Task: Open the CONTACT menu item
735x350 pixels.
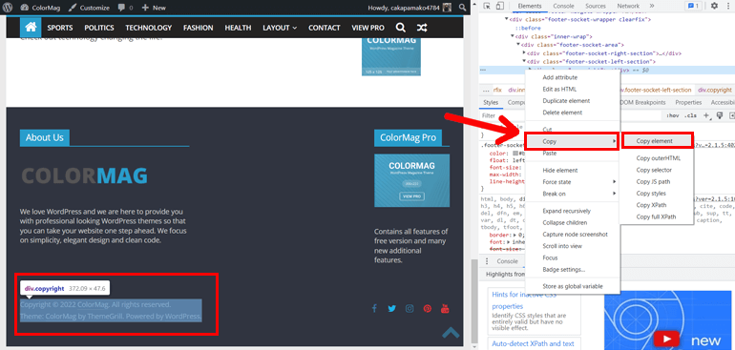Action: coord(325,28)
